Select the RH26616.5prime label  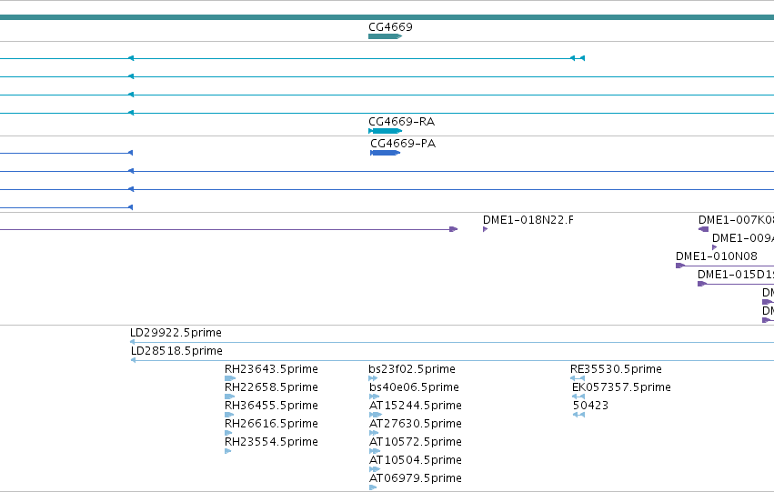[x=271, y=424]
